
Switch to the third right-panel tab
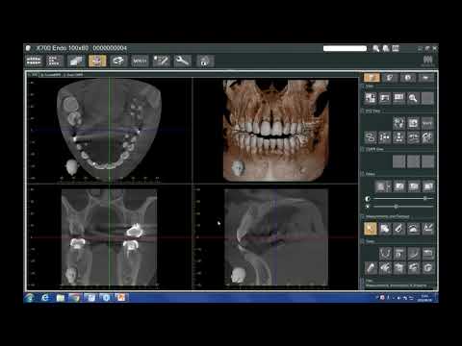click(408, 78)
